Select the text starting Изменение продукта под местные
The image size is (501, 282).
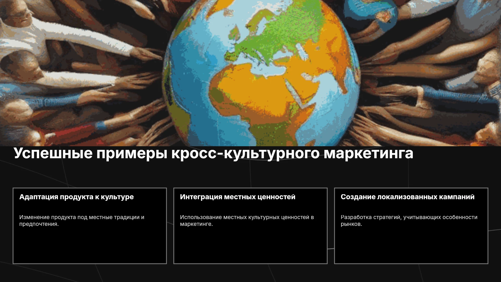82,221
